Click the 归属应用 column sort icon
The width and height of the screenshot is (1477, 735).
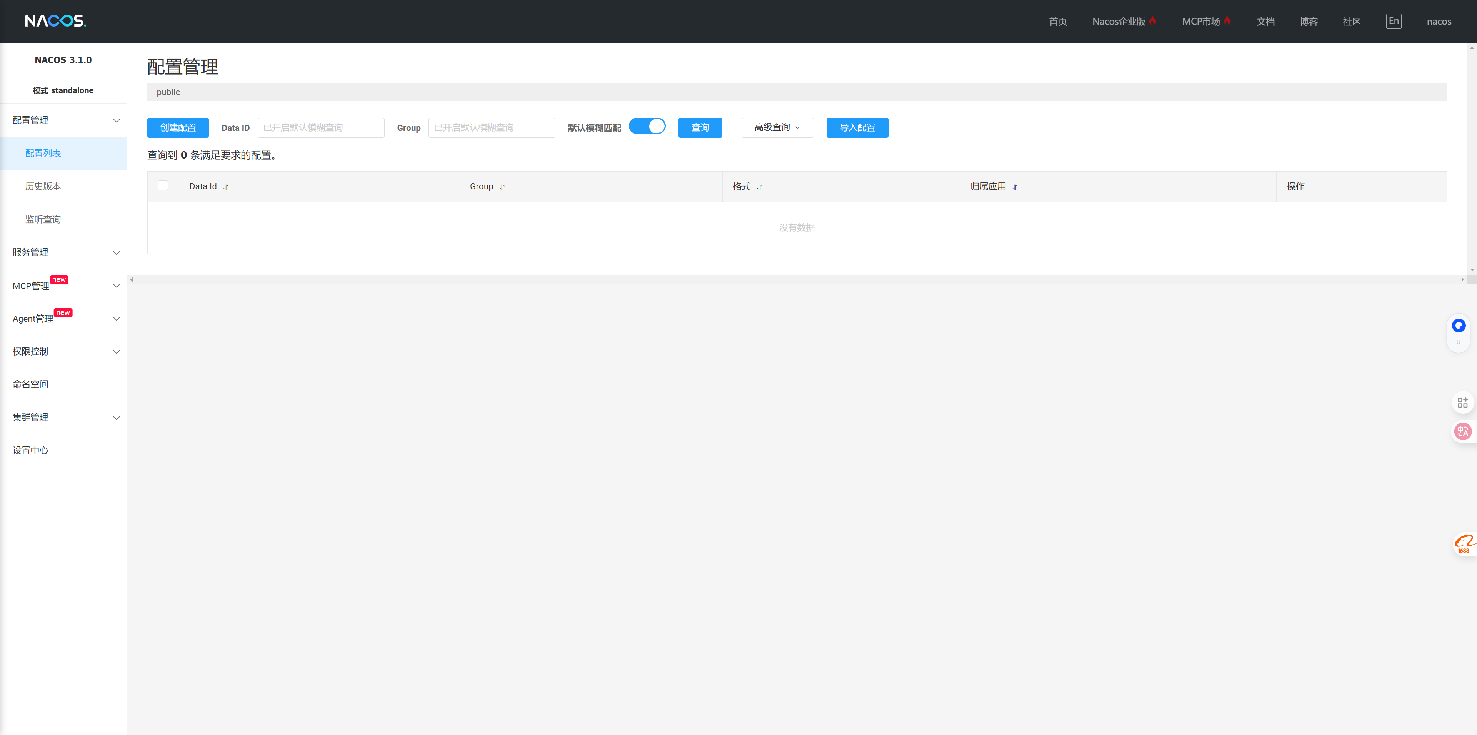[1015, 187]
